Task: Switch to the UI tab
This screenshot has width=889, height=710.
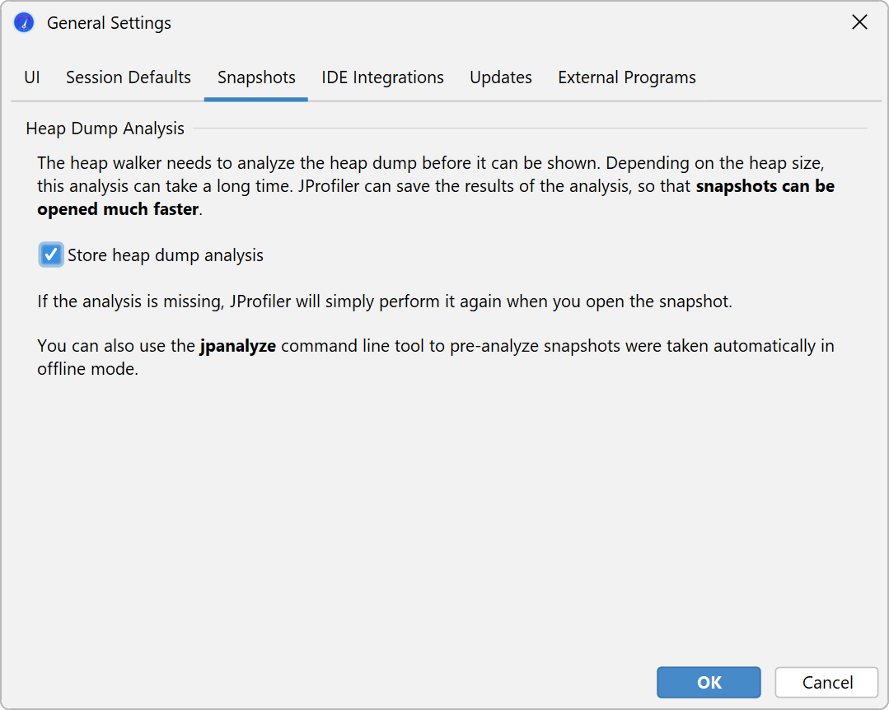Action: (32, 77)
